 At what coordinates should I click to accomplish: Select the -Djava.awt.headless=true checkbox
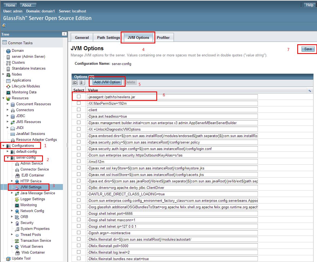(79, 116)
